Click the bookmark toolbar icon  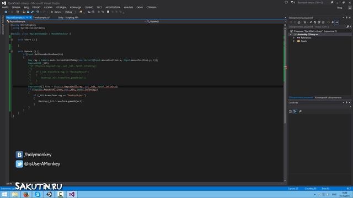click(108, 12)
